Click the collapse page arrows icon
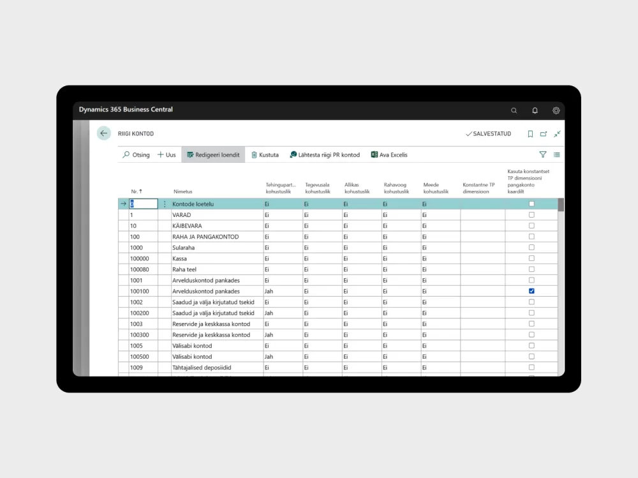This screenshot has width=638, height=478. [x=557, y=133]
